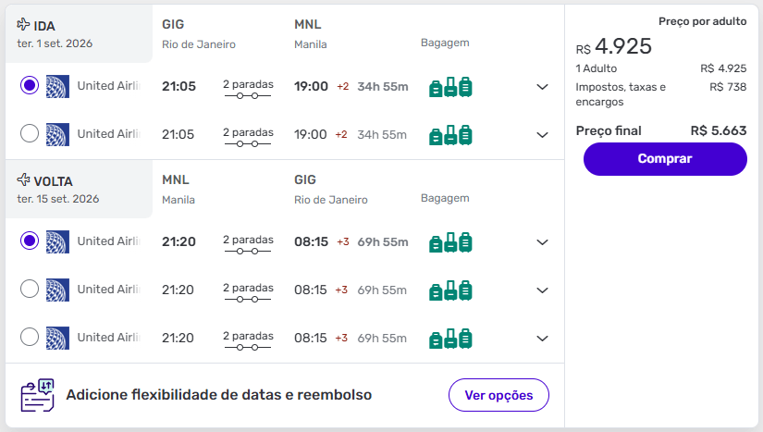Click the returning airplane icon beside VOLTA
Viewport: 763px width, 432px height.
pyautogui.click(x=23, y=180)
